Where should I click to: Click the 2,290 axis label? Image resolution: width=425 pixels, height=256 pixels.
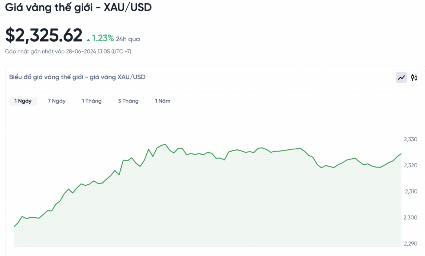pos(411,243)
